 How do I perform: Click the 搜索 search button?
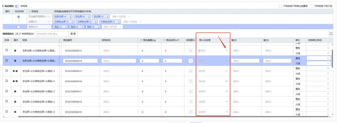point(73,34)
